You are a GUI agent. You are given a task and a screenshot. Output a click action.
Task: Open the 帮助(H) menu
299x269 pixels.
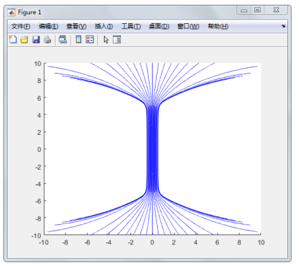(218, 27)
